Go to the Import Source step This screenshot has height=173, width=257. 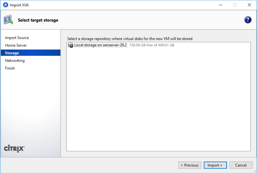click(x=17, y=38)
